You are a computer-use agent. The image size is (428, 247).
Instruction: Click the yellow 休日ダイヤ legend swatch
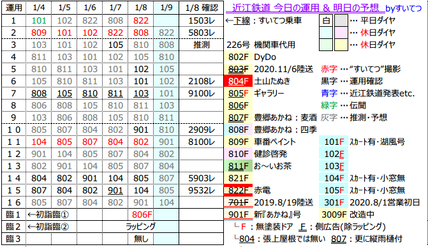tap(341, 45)
